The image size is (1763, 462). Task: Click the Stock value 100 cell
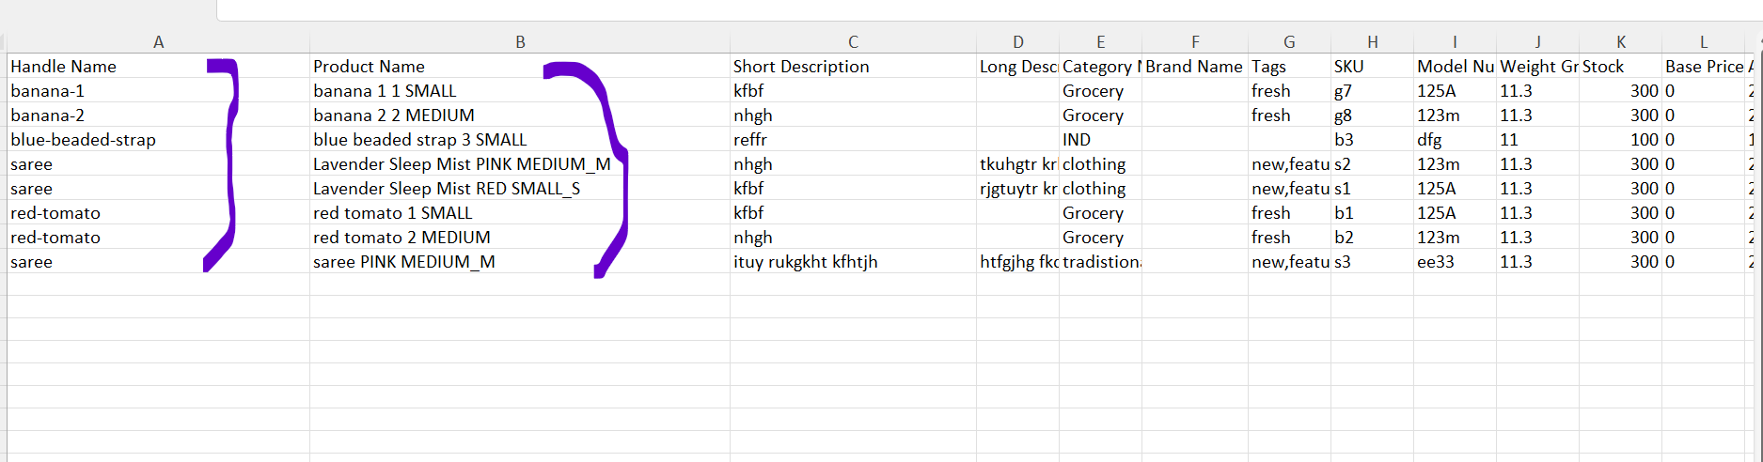pos(1621,140)
